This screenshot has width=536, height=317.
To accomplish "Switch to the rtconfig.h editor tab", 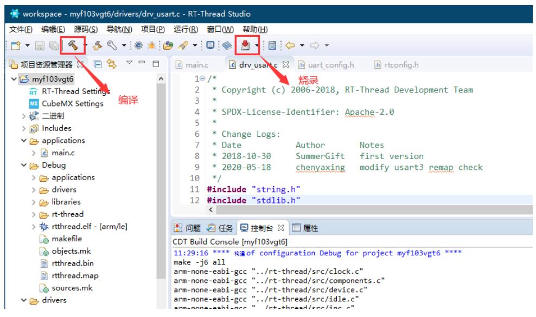I will click(396, 65).
